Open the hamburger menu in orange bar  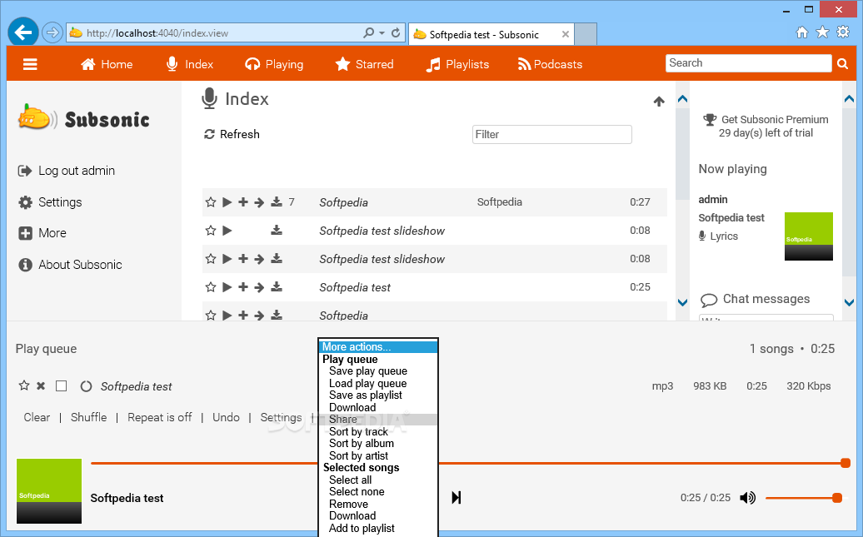pos(30,64)
